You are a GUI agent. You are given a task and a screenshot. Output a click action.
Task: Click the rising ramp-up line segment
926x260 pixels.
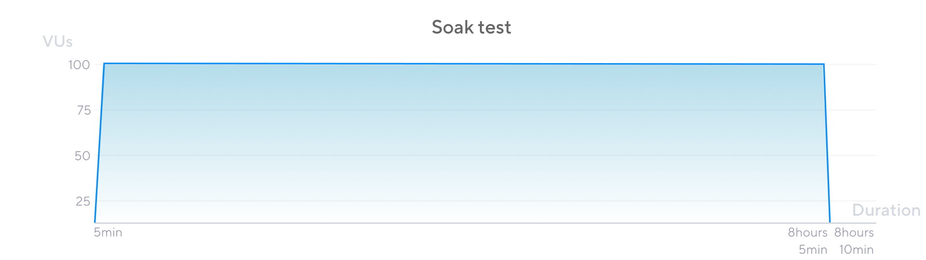click(x=99, y=143)
